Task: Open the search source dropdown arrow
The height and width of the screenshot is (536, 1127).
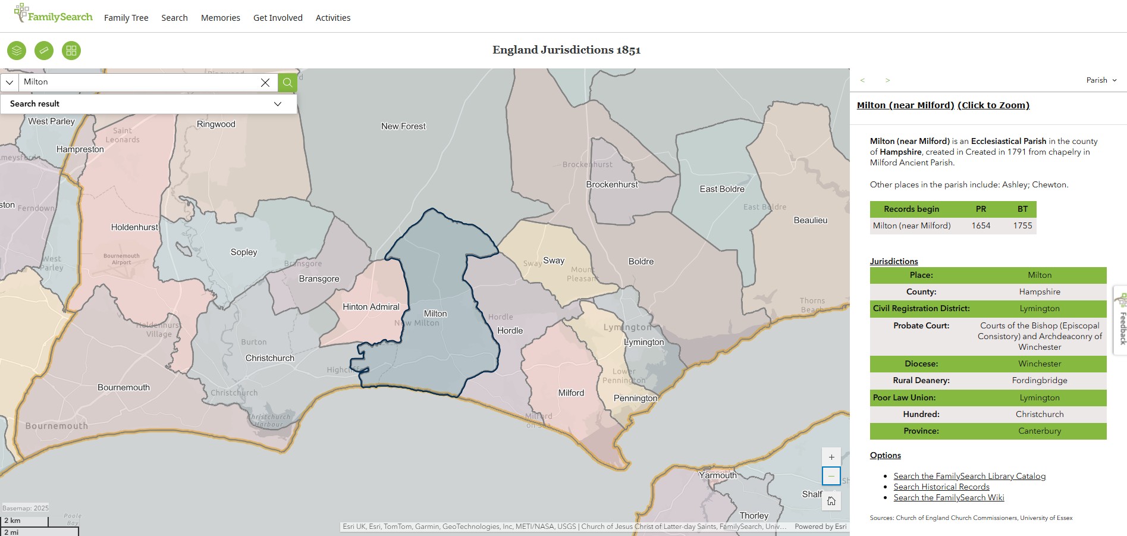Action: coord(10,83)
